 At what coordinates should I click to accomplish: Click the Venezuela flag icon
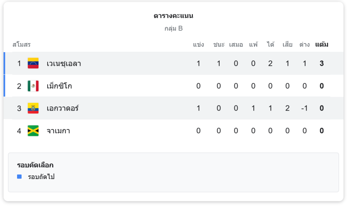click(x=33, y=63)
